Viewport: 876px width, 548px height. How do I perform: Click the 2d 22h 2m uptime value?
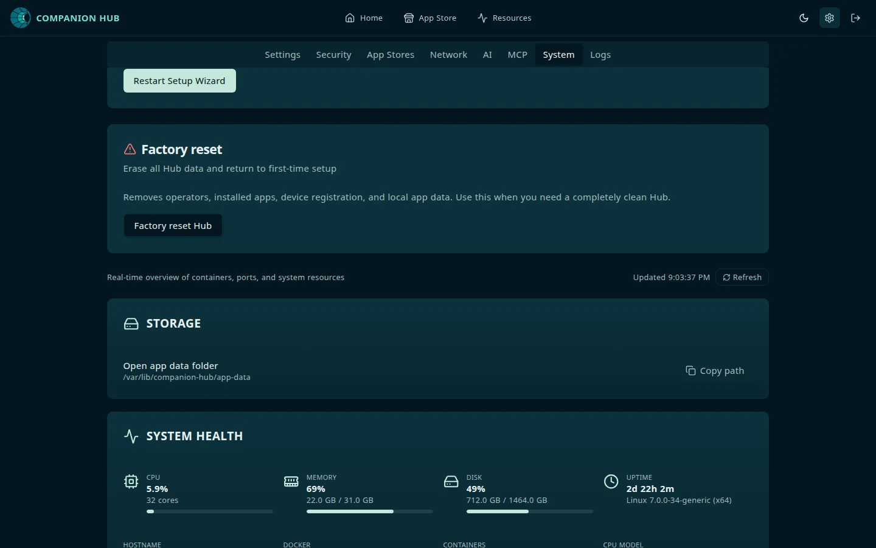pyautogui.click(x=650, y=488)
